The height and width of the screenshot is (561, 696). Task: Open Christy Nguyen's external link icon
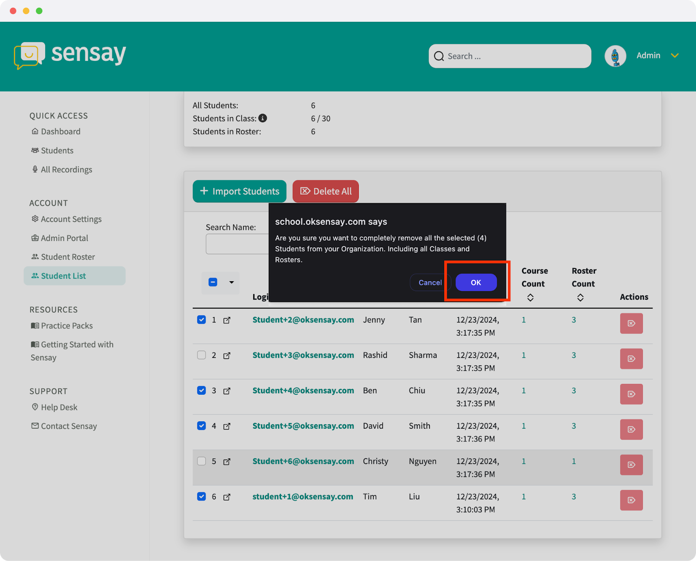[227, 462]
